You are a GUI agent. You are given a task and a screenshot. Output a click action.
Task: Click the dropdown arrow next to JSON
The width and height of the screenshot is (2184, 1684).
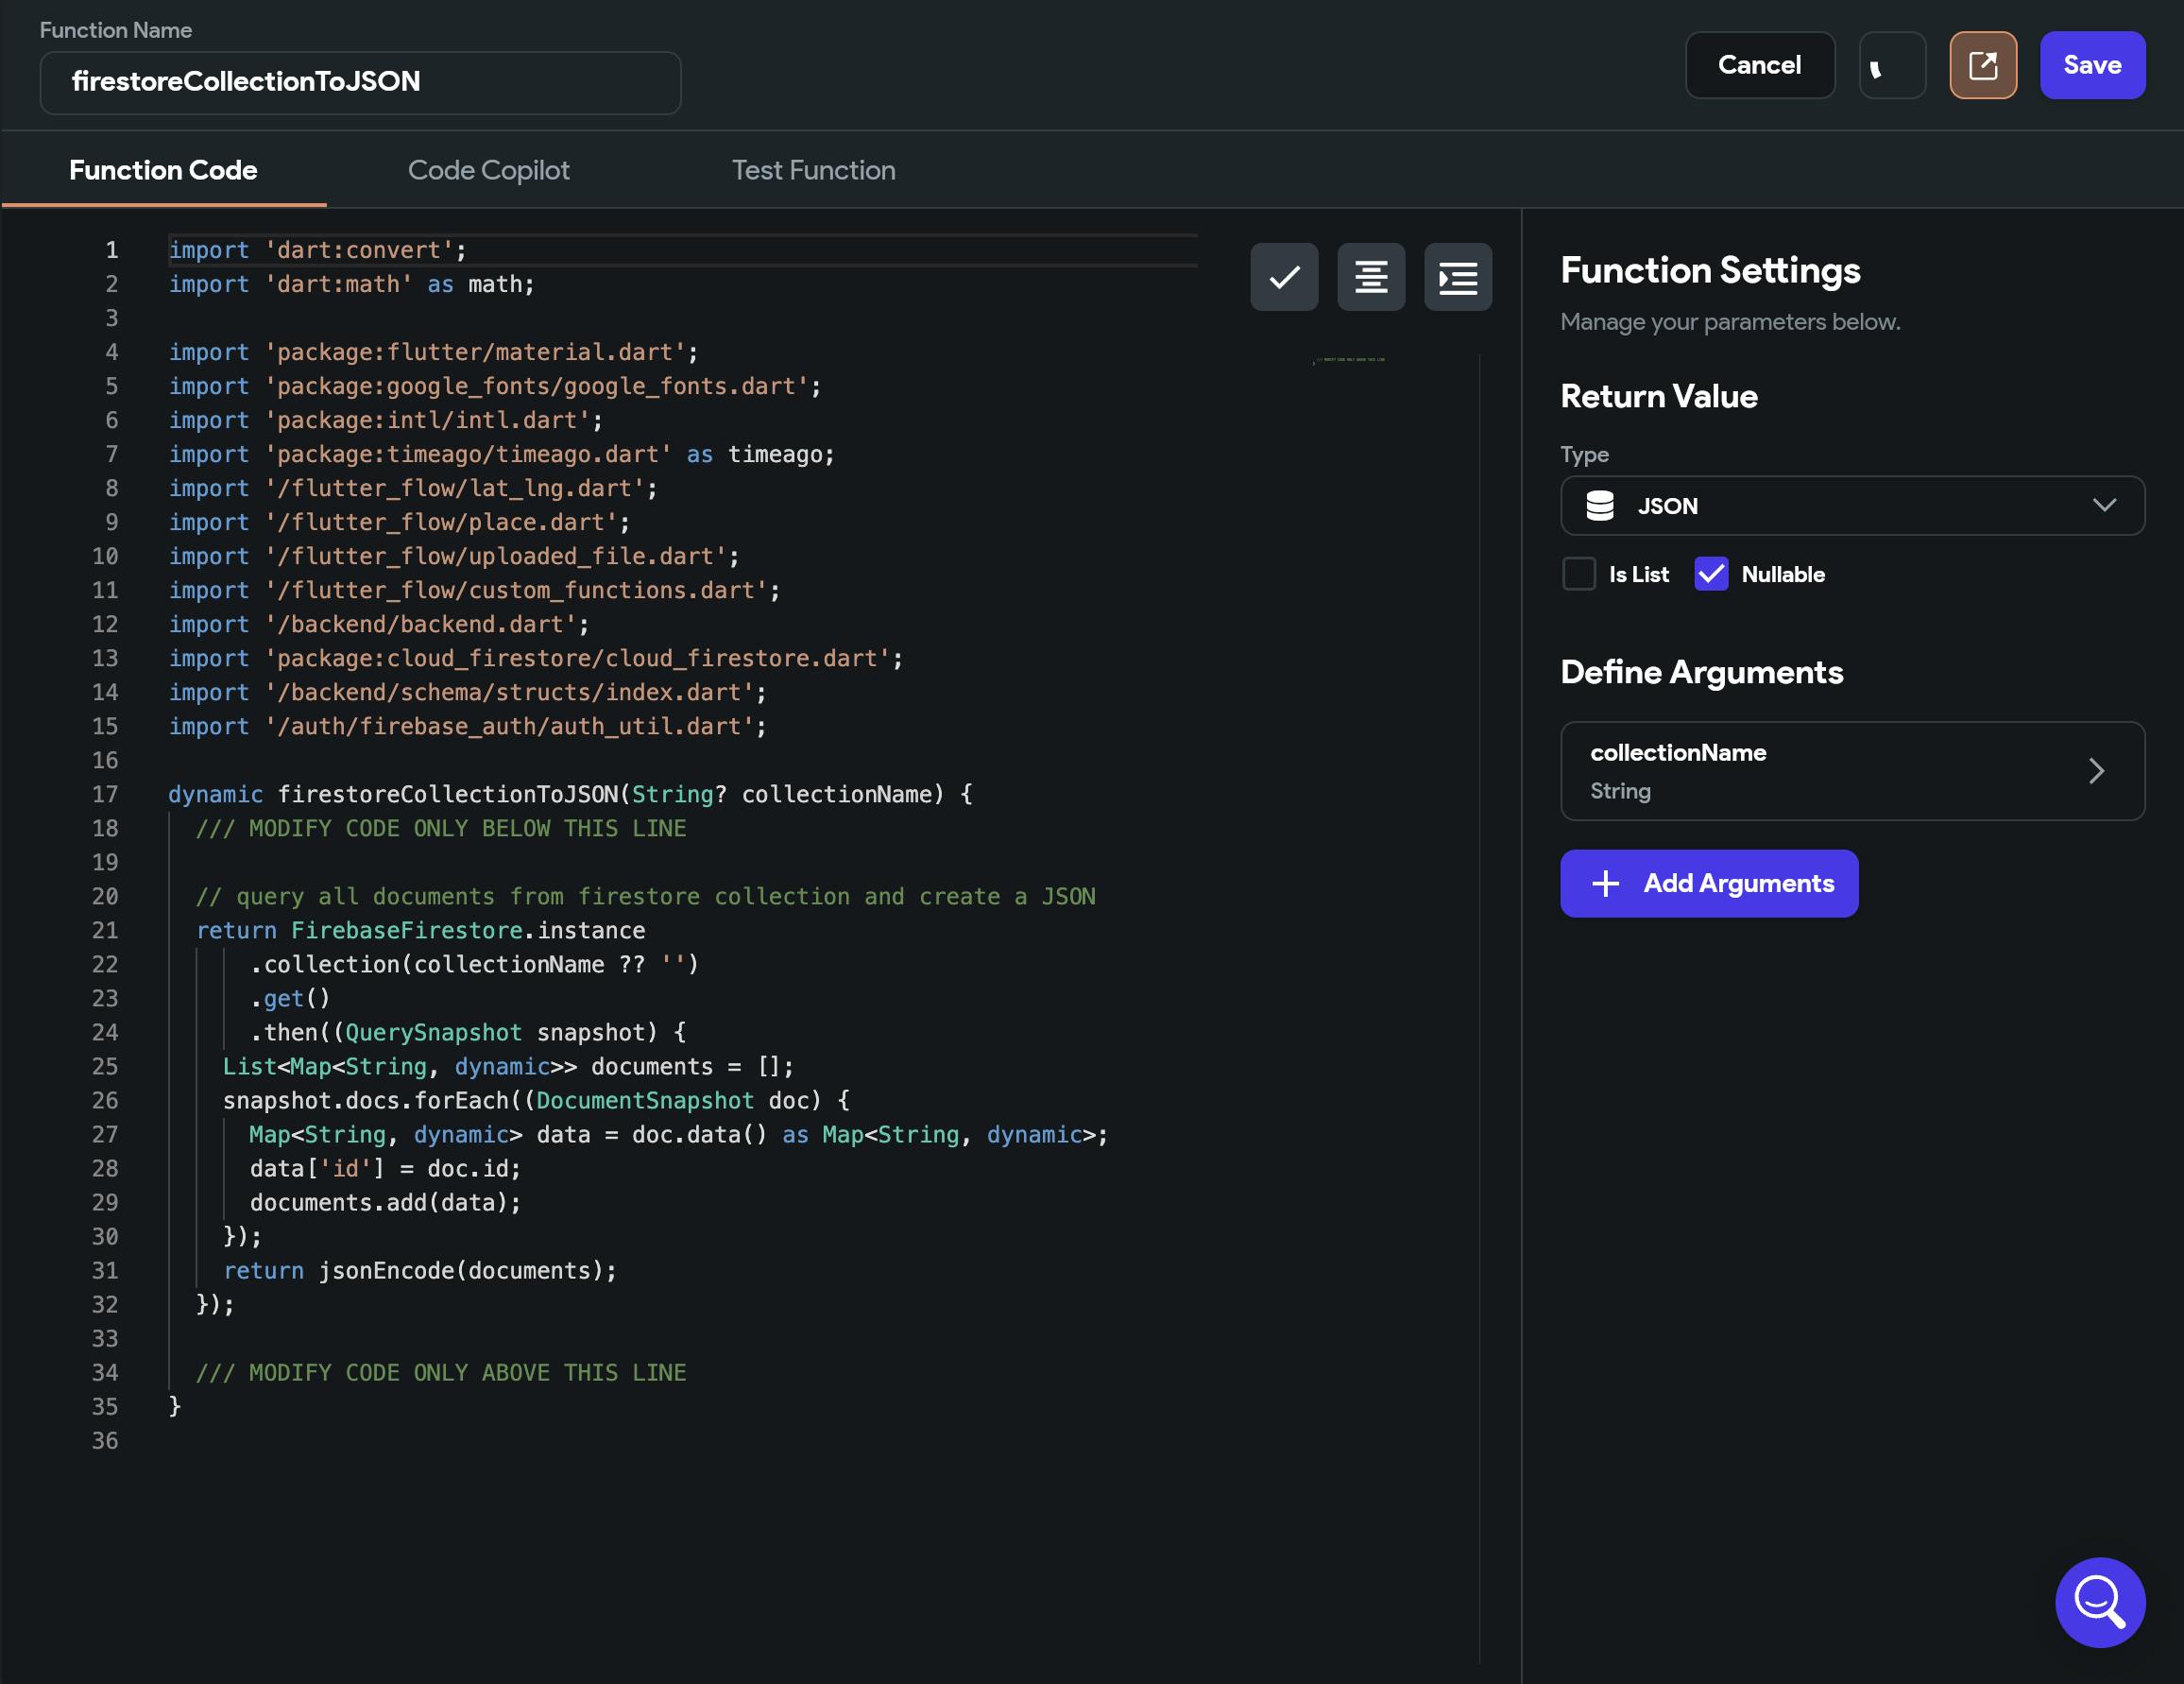tap(2104, 506)
